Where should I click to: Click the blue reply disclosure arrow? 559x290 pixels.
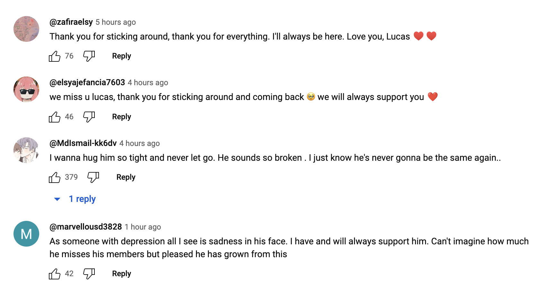57,199
